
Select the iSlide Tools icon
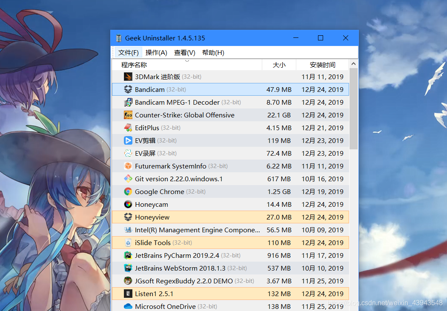[128, 243]
